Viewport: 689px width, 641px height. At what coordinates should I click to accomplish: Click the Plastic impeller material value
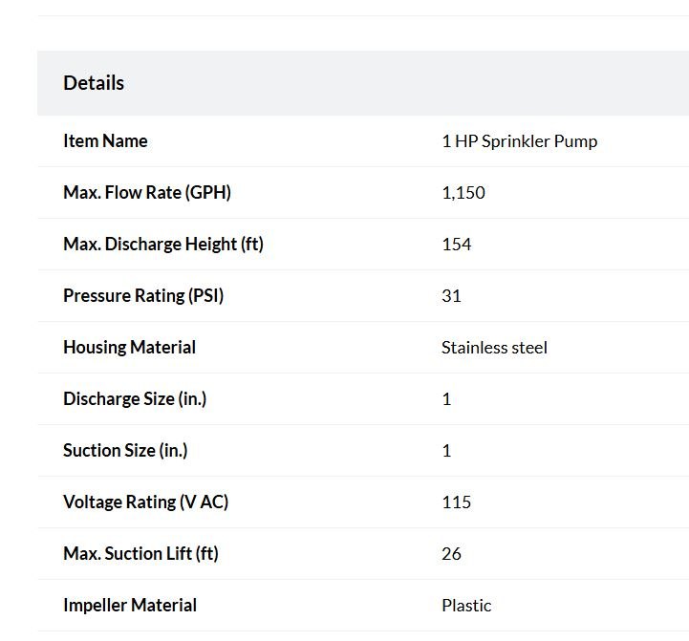click(466, 606)
